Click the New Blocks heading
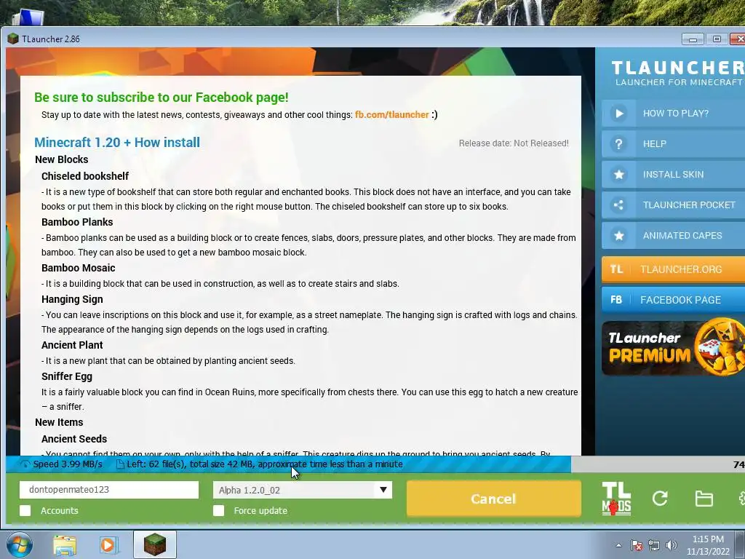The width and height of the screenshot is (745, 559). pos(62,159)
